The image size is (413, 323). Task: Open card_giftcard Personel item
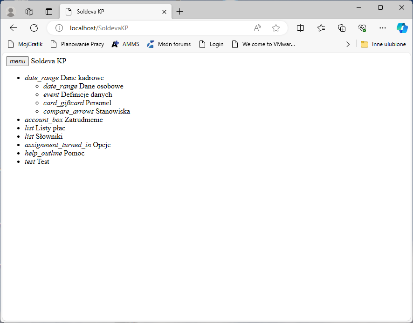[77, 102]
